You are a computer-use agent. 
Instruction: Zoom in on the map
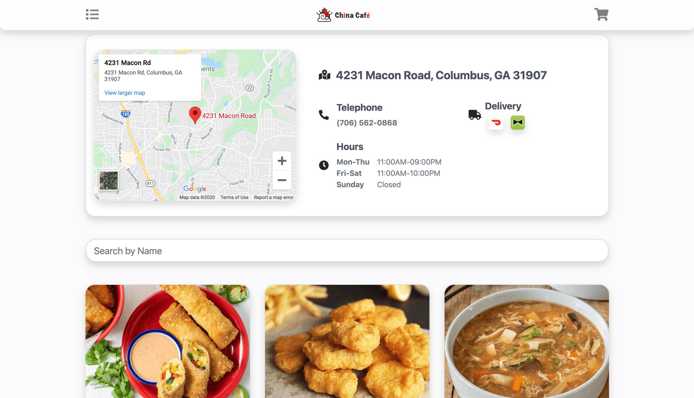point(282,161)
